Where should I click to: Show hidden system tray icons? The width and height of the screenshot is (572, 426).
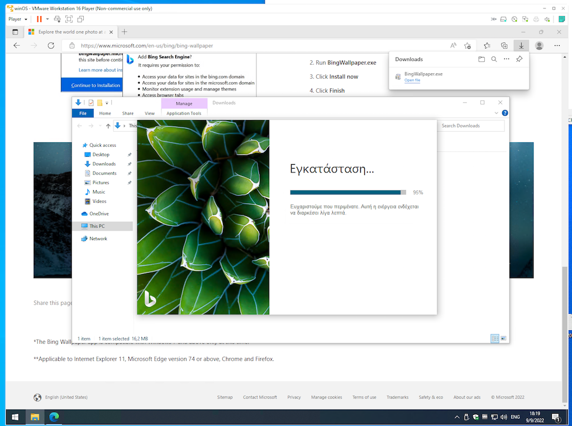point(457,417)
